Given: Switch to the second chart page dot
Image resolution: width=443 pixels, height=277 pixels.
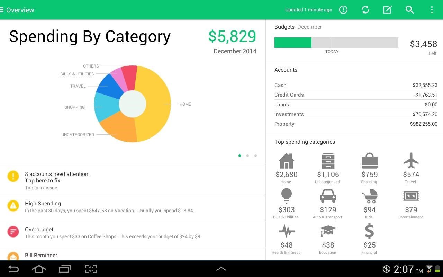Looking at the screenshot, I should point(248,155).
